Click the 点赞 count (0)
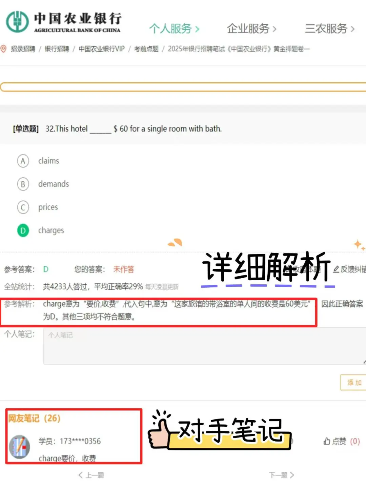The height and width of the screenshot is (488, 366). click(355, 441)
